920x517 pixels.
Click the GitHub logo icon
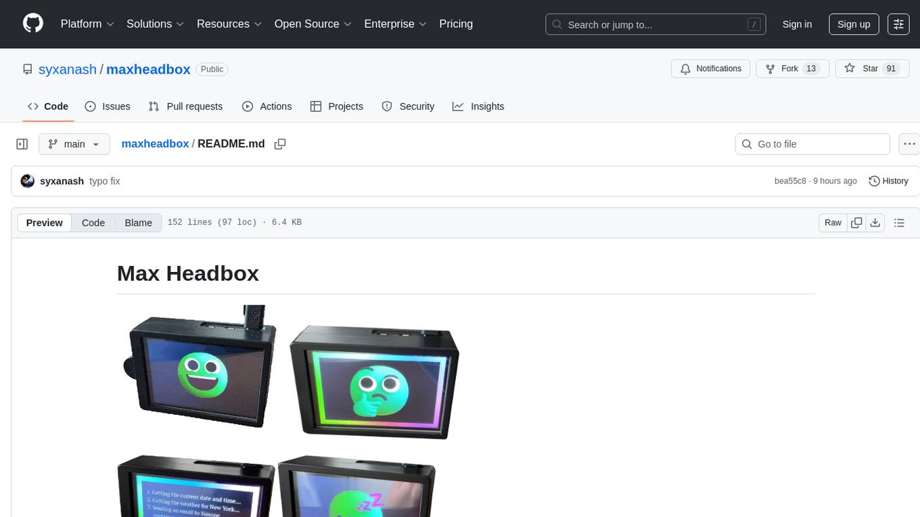tap(33, 24)
